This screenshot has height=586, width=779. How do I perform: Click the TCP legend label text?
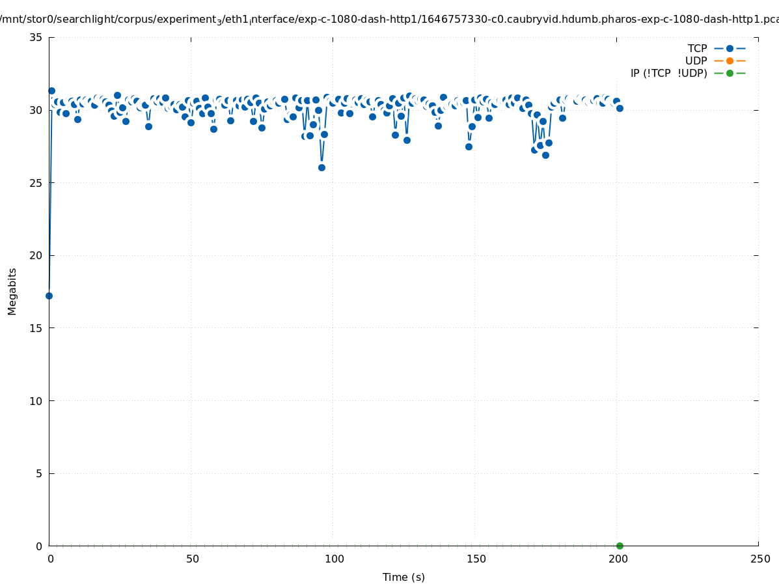(x=697, y=48)
